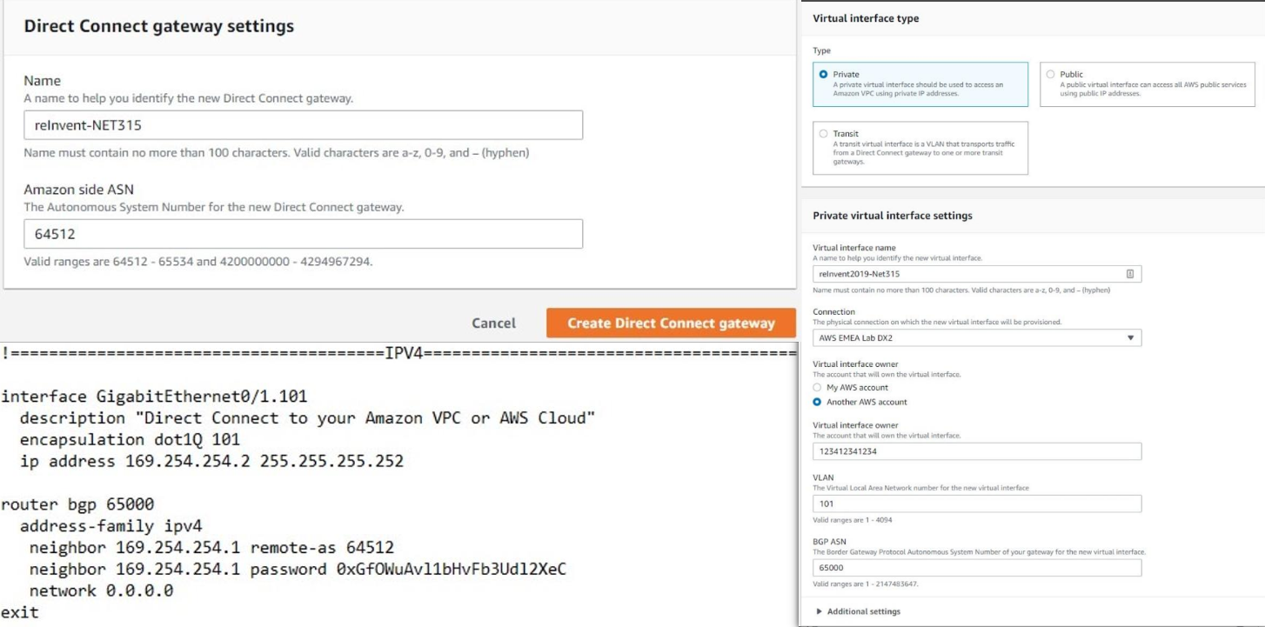Click the VLAN 'Valid ranges are 1 - 4094' hint

pos(852,520)
